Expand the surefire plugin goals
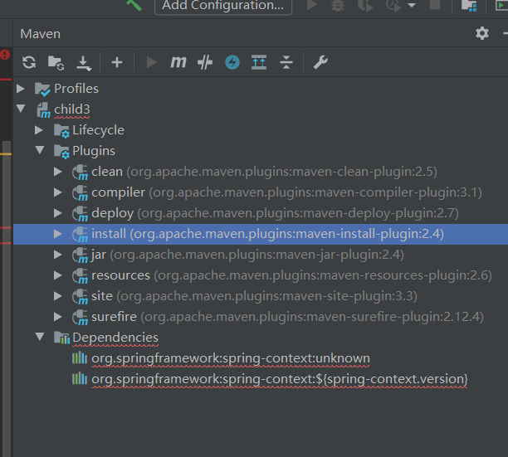 click(58, 317)
